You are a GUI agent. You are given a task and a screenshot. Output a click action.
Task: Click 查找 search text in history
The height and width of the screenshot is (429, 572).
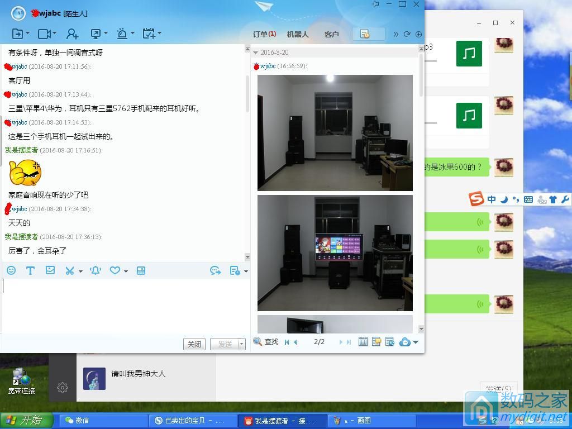pyautogui.click(x=271, y=341)
